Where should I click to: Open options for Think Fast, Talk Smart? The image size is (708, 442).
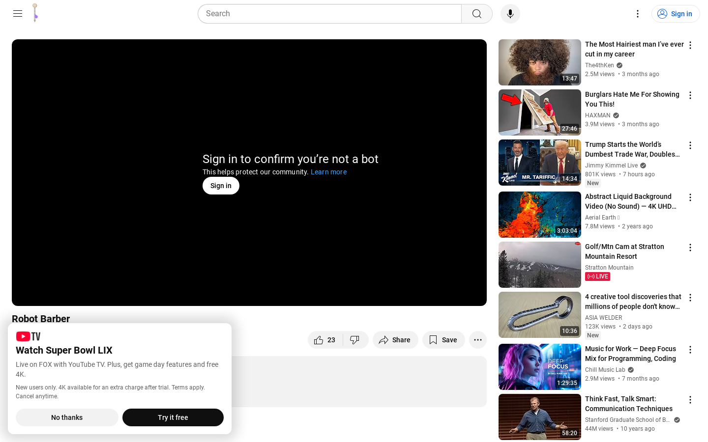tap(690, 400)
